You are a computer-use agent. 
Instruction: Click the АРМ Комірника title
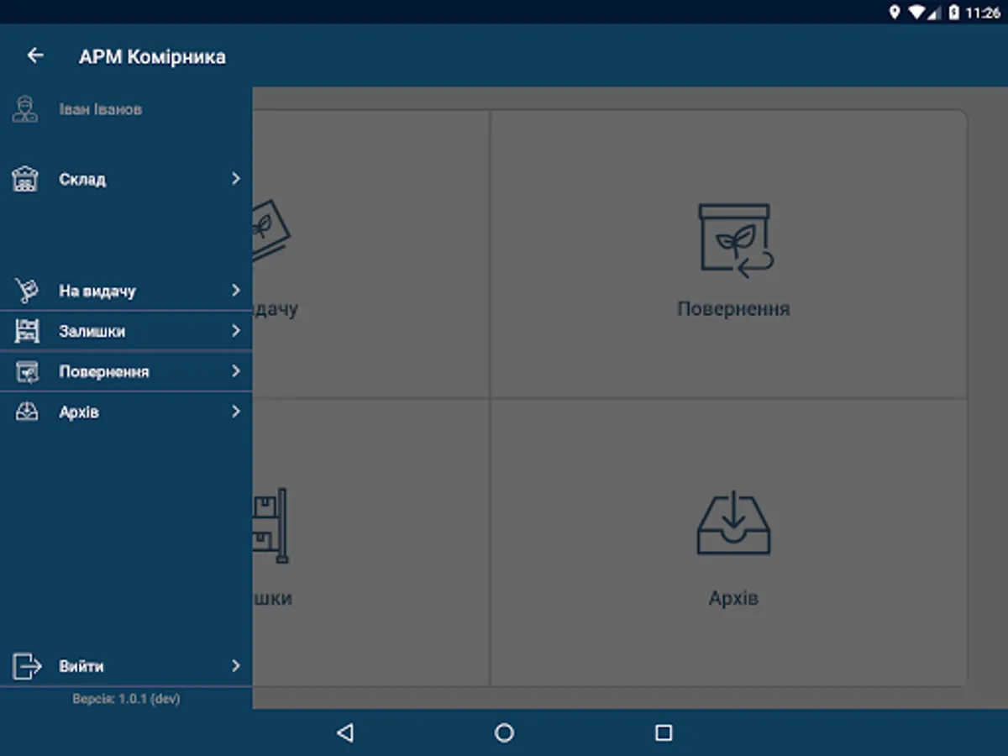click(x=152, y=57)
